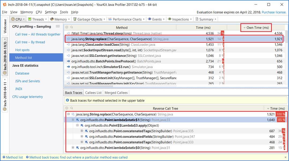This screenshot has width=289, height=161.
Task: Click the gear icon in Method table header
Action: tap(67, 27)
